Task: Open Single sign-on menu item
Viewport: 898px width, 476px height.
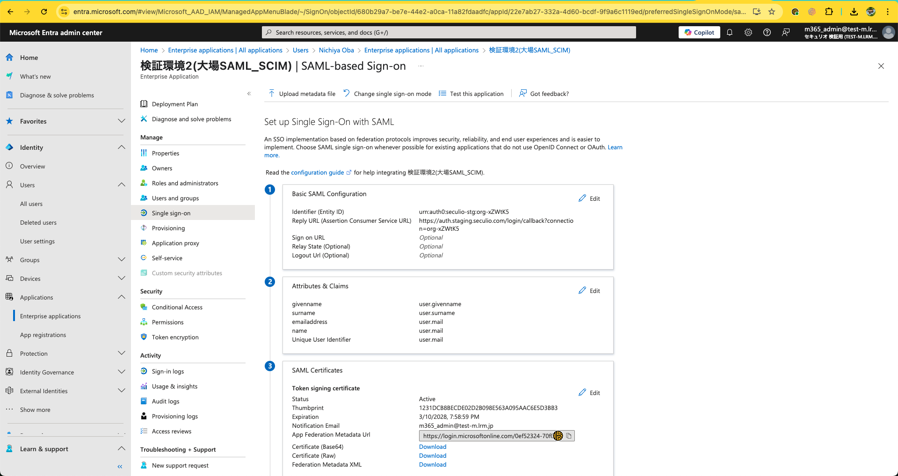Action: [193, 213]
